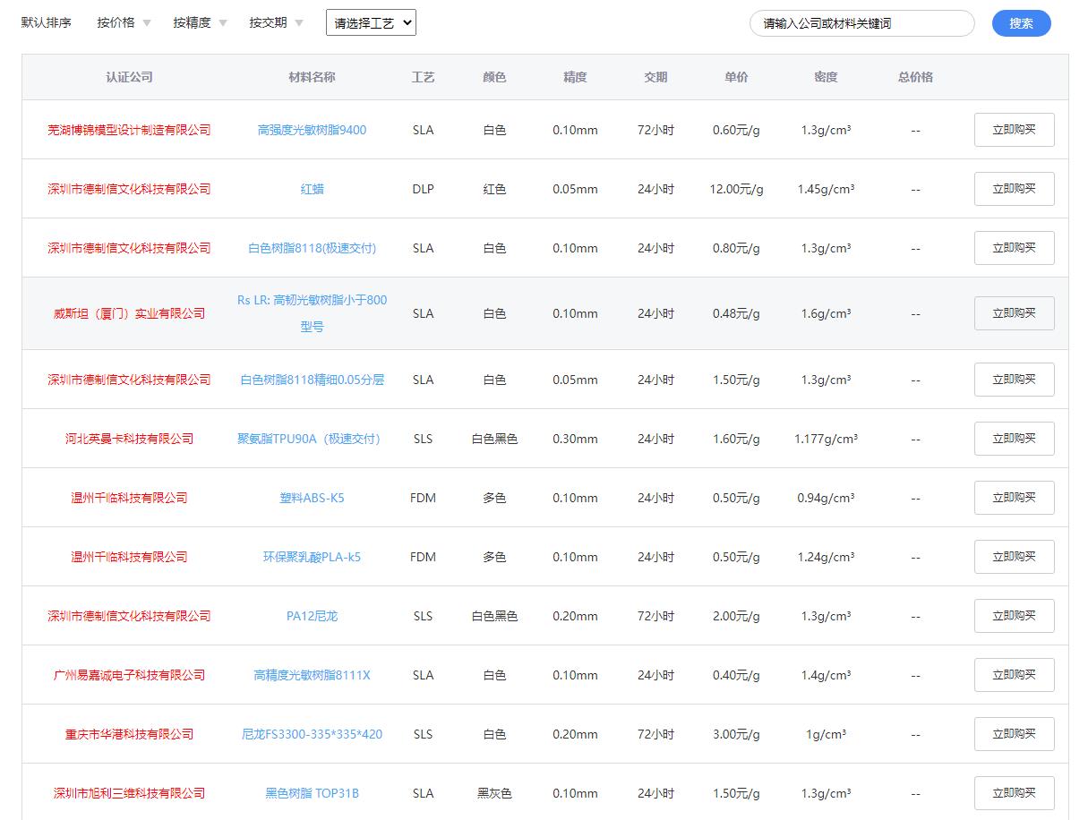Open the 塑料ABS-K5 material link
Screen dimensions: 1088x820
click(x=312, y=498)
